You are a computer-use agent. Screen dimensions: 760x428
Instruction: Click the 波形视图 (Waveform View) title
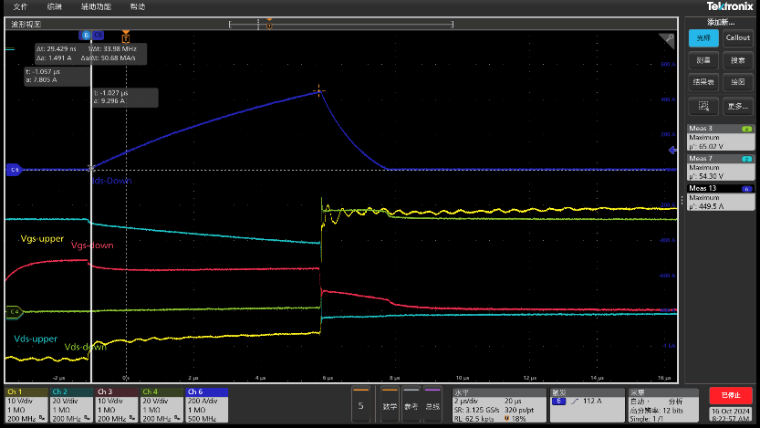click(26, 25)
